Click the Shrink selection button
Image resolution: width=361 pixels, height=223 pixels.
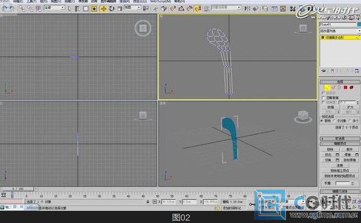(331, 107)
